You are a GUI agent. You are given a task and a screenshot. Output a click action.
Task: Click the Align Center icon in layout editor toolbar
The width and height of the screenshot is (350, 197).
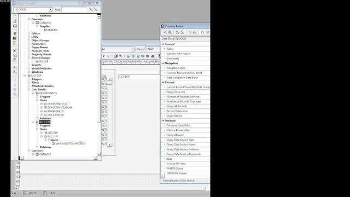133,56
